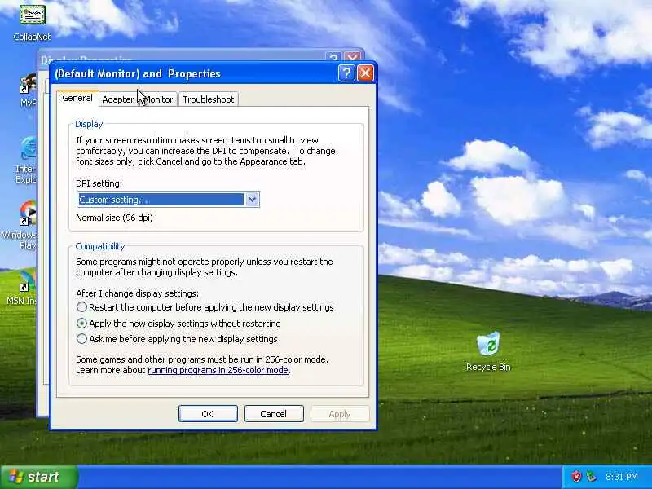Image resolution: width=652 pixels, height=489 pixels.
Task: Select the partially hidden My Pictures desktop icon
Action: pyautogui.click(x=29, y=90)
